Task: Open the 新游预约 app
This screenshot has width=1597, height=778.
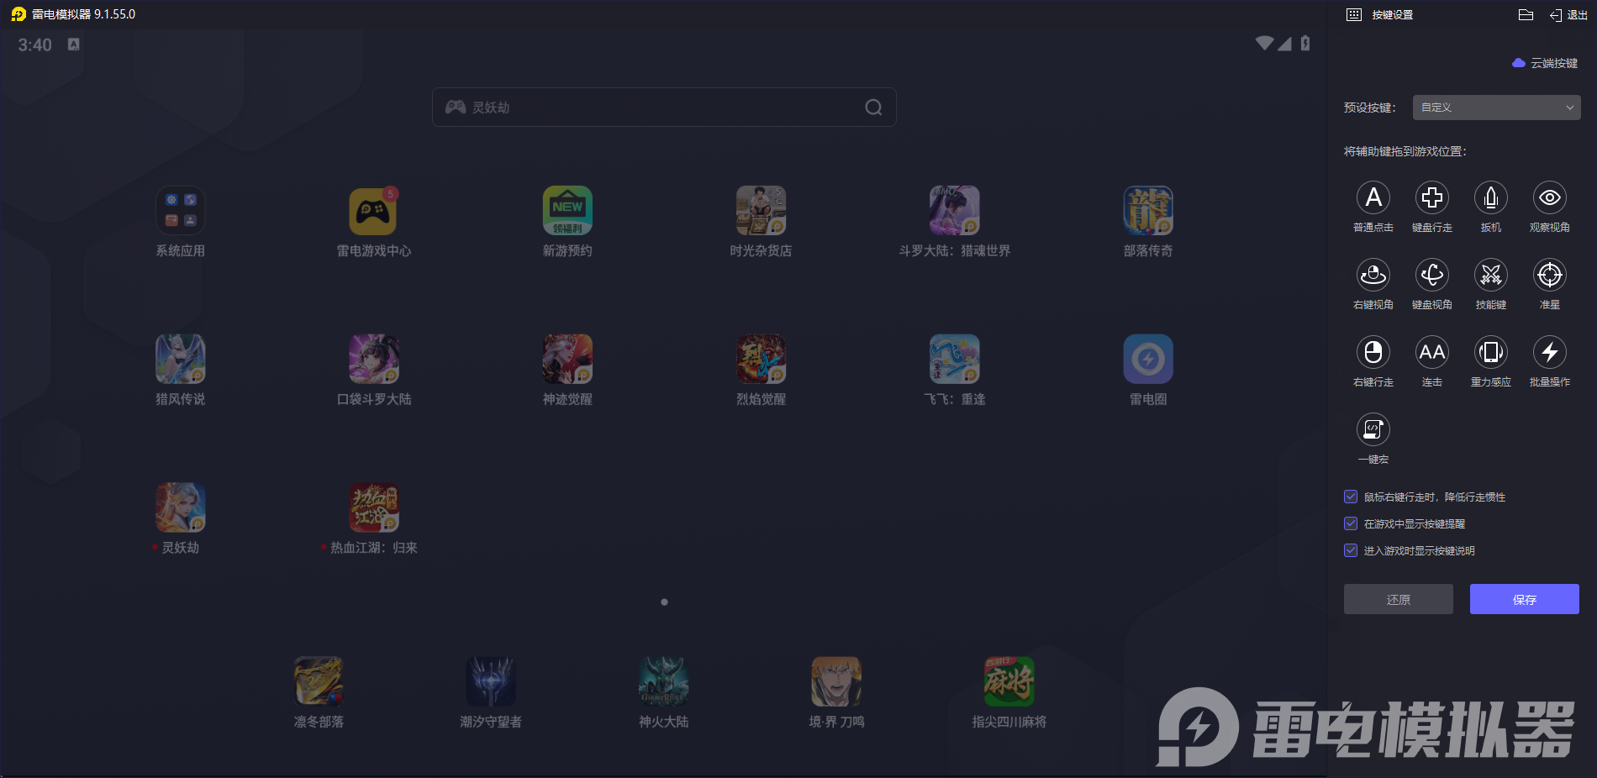Action: pyautogui.click(x=567, y=210)
